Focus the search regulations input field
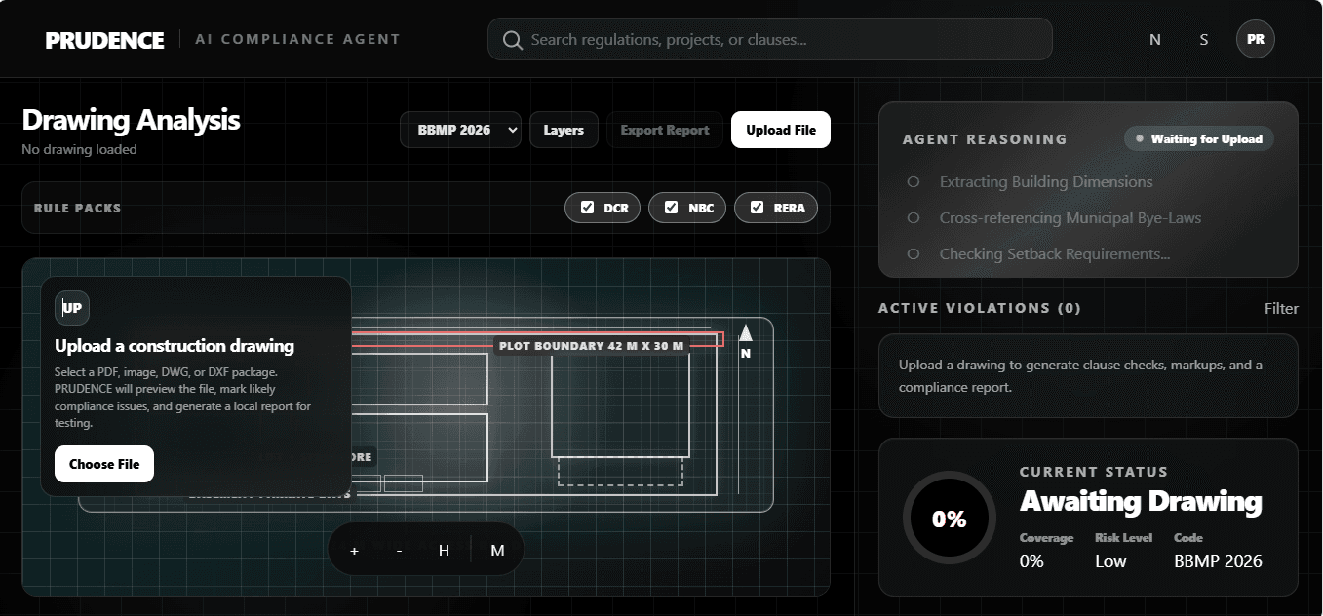The width and height of the screenshot is (1323, 616). 770,40
